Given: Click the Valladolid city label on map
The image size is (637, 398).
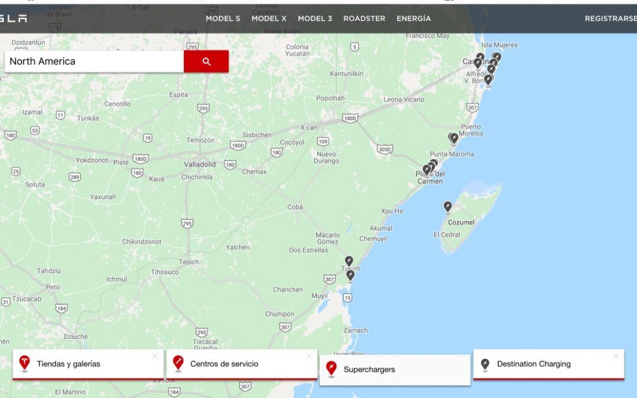Looking at the screenshot, I should pyautogui.click(x=199, y=165).
